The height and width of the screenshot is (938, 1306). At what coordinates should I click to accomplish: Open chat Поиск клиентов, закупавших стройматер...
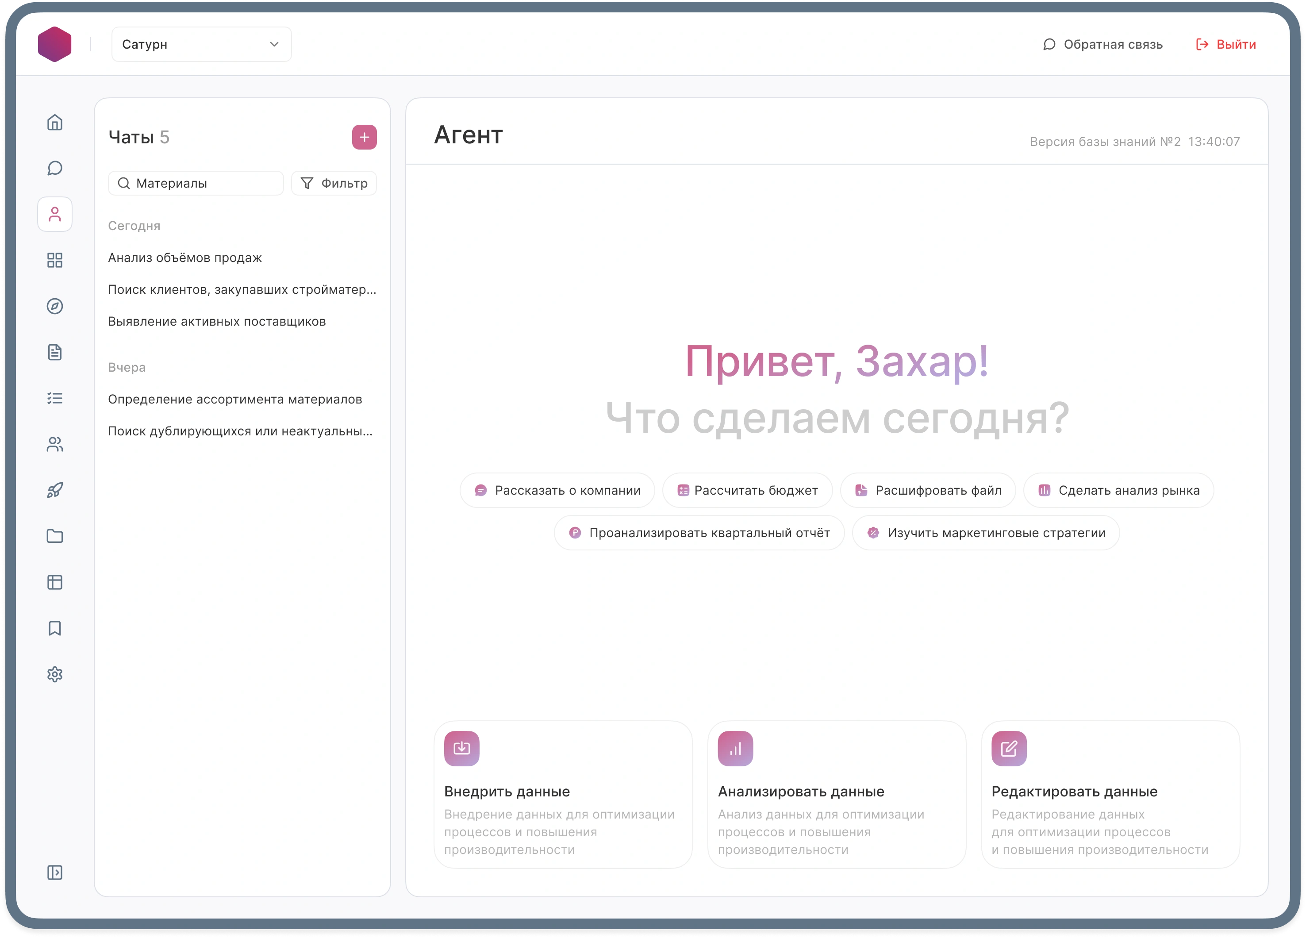tap(242, 290)
